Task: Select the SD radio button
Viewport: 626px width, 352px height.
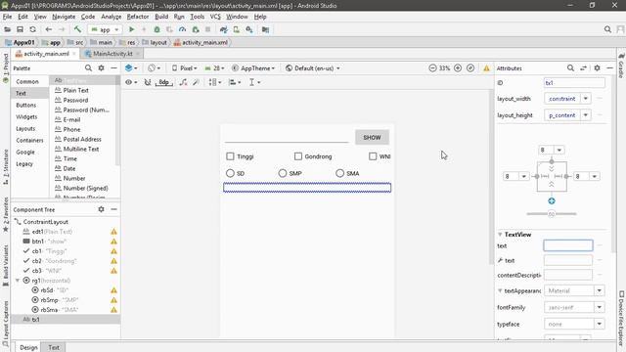Action: (230, 173)
